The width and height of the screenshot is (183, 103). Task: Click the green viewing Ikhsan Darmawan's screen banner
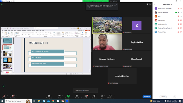tap(96, 1)
